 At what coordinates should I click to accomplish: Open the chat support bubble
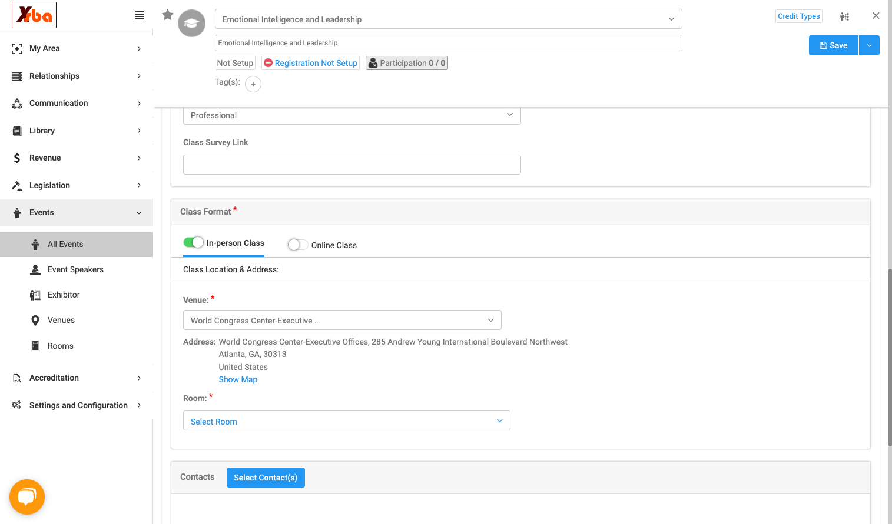point(27,497)
